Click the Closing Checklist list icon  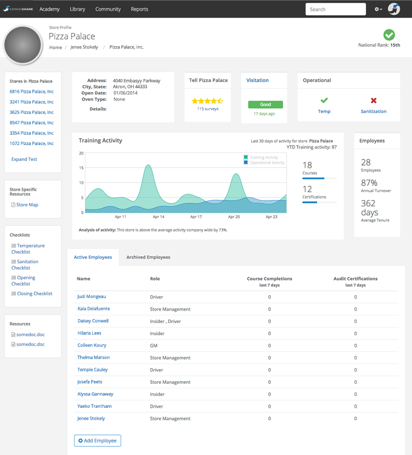pos(13,293)
